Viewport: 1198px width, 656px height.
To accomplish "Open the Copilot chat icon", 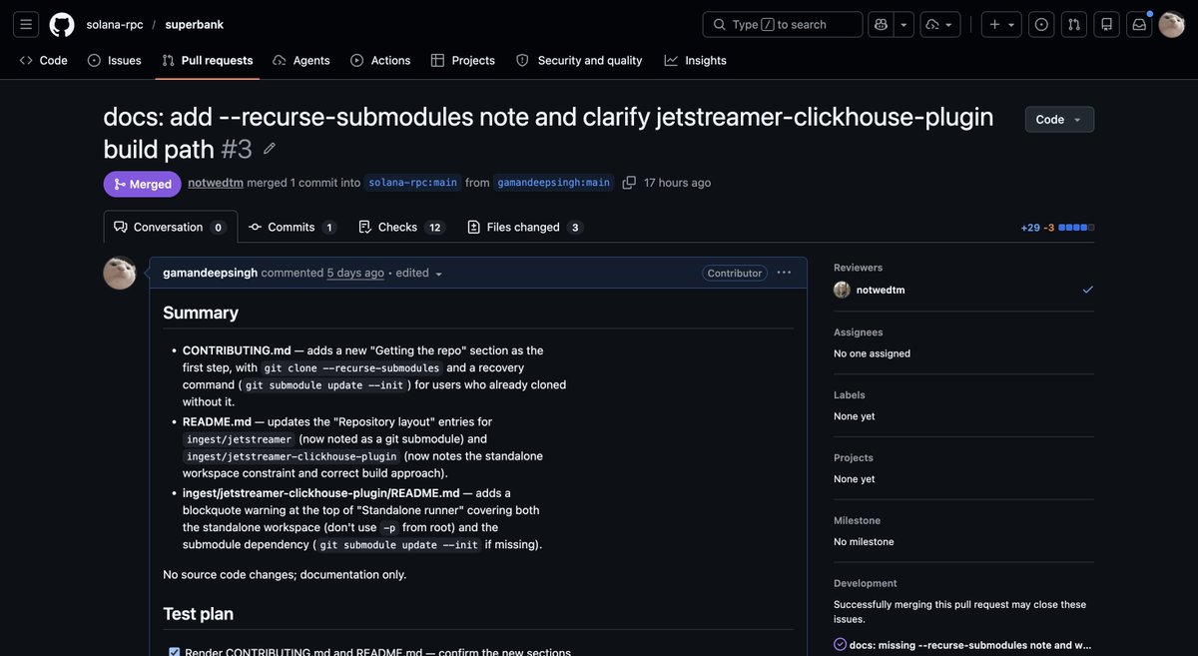I will 881,24.
